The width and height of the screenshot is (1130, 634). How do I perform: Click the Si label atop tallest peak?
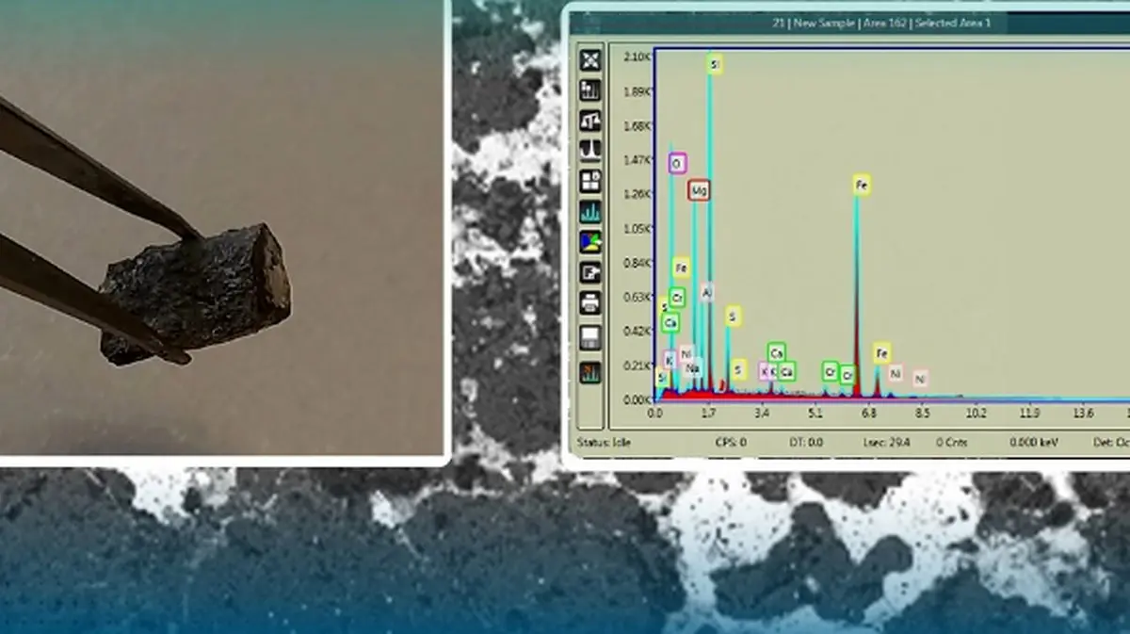click(x=715, y=65)
